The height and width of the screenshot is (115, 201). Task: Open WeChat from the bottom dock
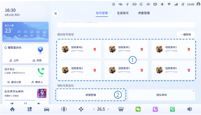coord(138,109)
